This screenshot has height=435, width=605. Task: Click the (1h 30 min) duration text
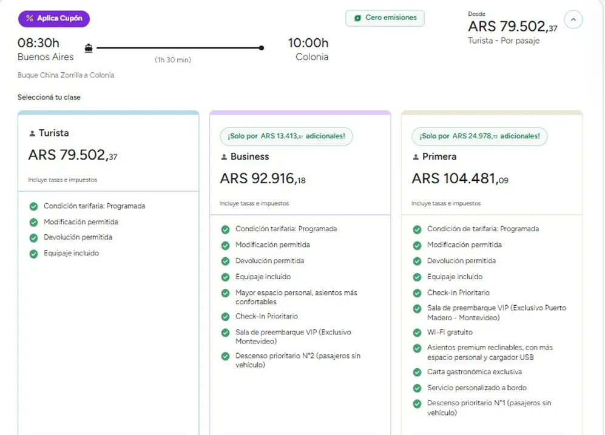[173, 60]
